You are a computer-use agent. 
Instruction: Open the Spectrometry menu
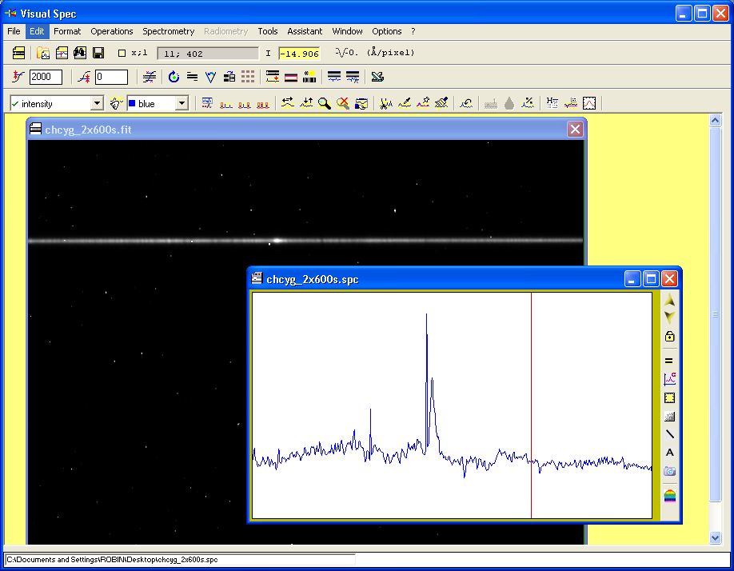coord(168,31)
